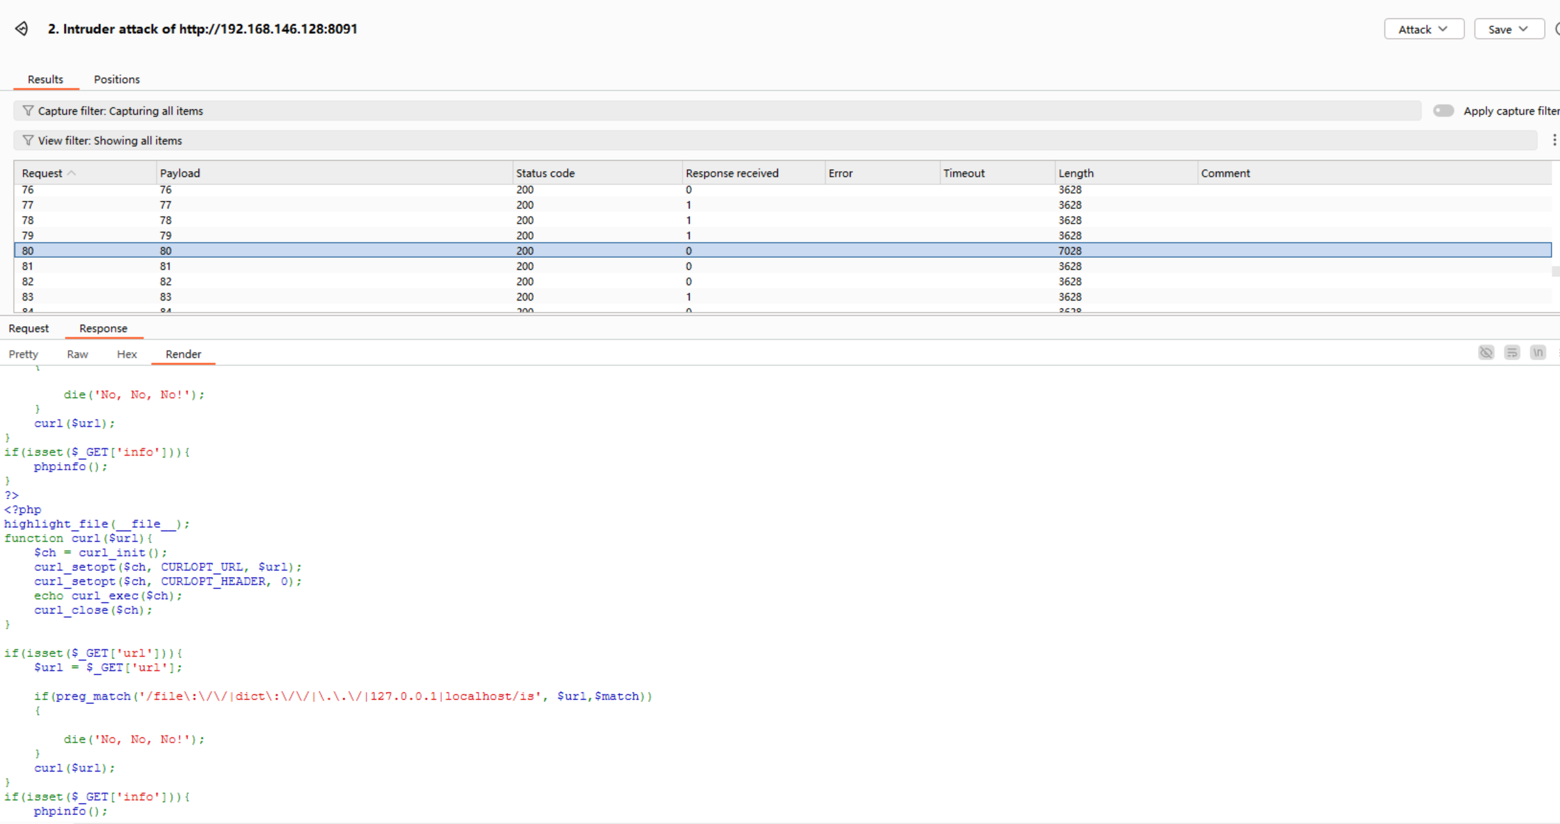The width and height of the screenshot is (1560, 824).
Task: Sort results by the Length column
Action: click(1076, 173)
